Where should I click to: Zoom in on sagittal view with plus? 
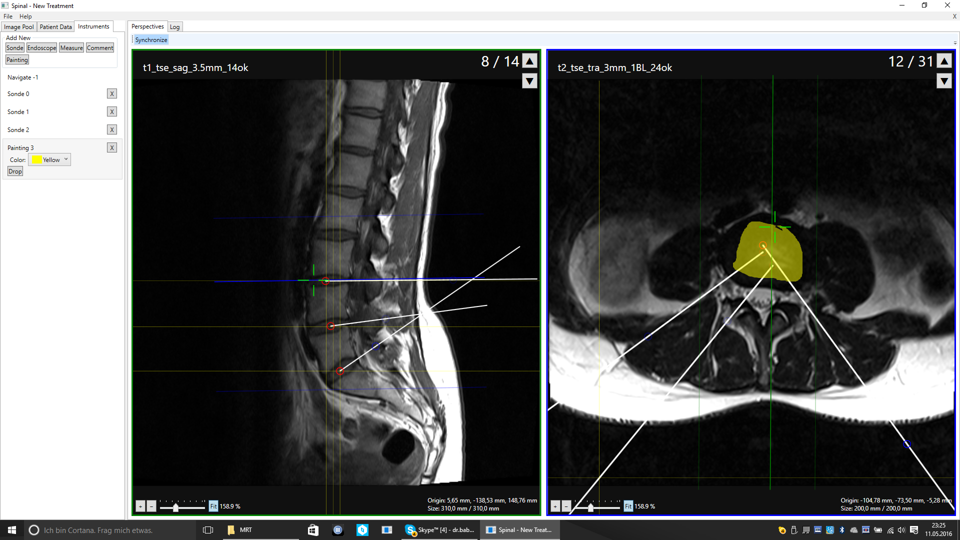(x=140, y=506)
